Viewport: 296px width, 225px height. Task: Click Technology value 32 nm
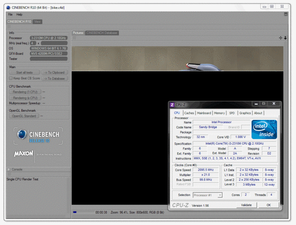(200, 137)
